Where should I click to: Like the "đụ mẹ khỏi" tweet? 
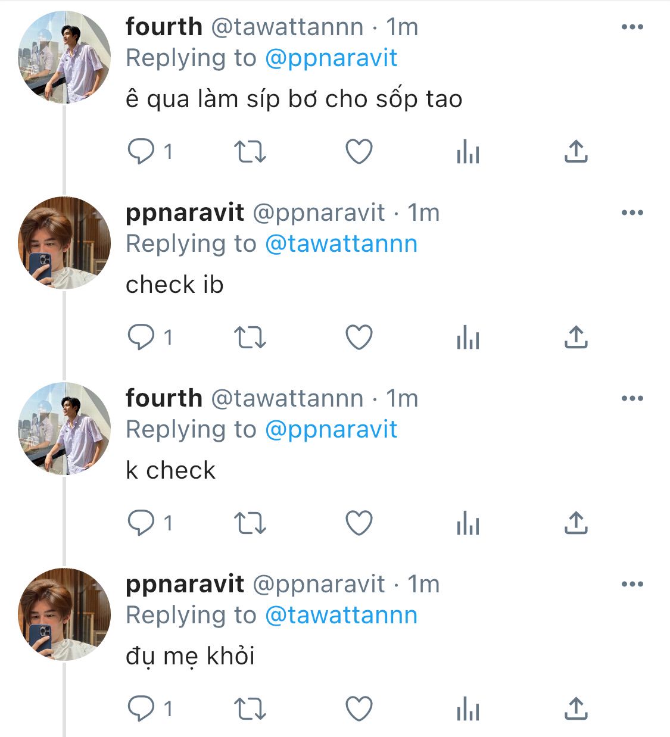point(359,709)
